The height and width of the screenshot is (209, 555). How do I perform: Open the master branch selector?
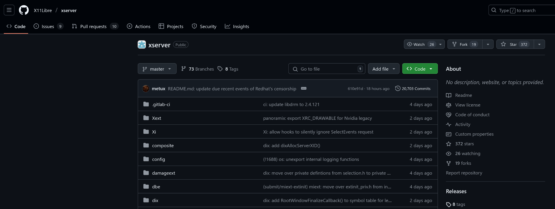click(x=157, y=69)
